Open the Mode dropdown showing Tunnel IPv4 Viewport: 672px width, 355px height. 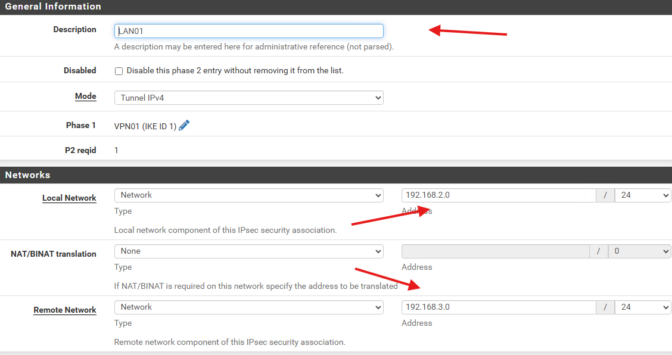(248, 98)
